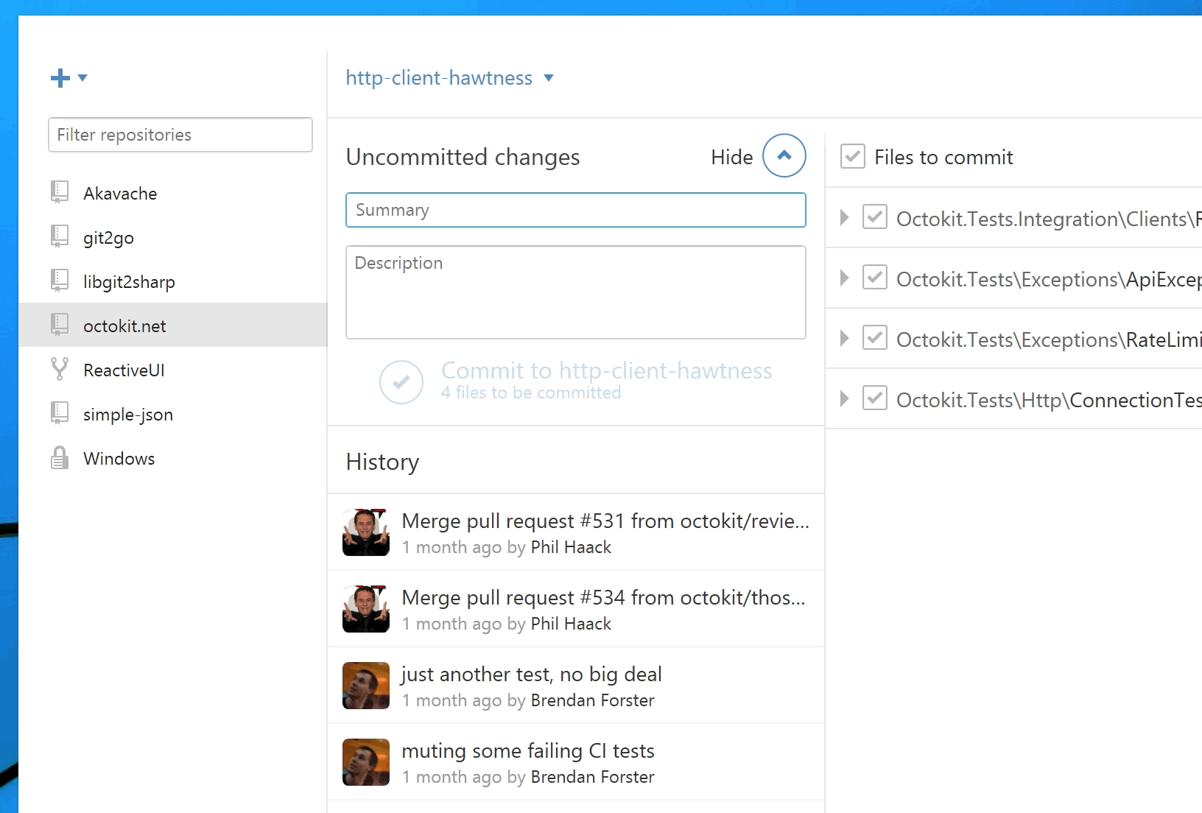Expand the Octokit.Tests.Integration\Clients file diff

click(845, 217)
